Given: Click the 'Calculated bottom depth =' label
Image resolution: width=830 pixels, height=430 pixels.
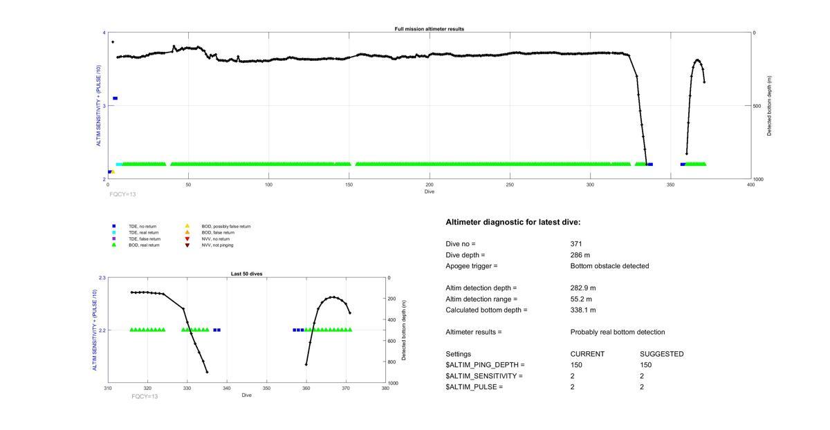Looking at the screenshot, I should [x=486, y=310].
